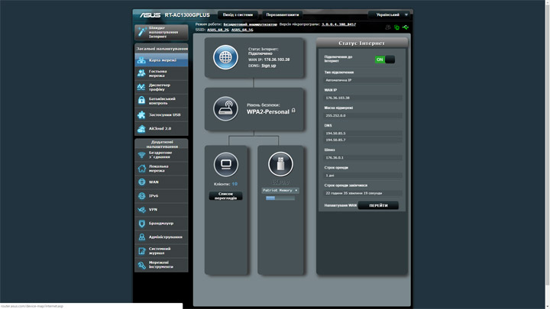Click the DDNS Sign up link
The height and width of the screenshot is (309, 550).
(x=269, y=66)
